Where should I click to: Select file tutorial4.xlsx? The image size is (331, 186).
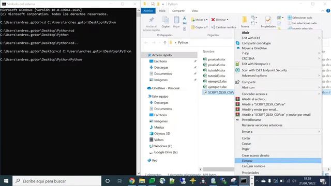click(x=217, y=70)
